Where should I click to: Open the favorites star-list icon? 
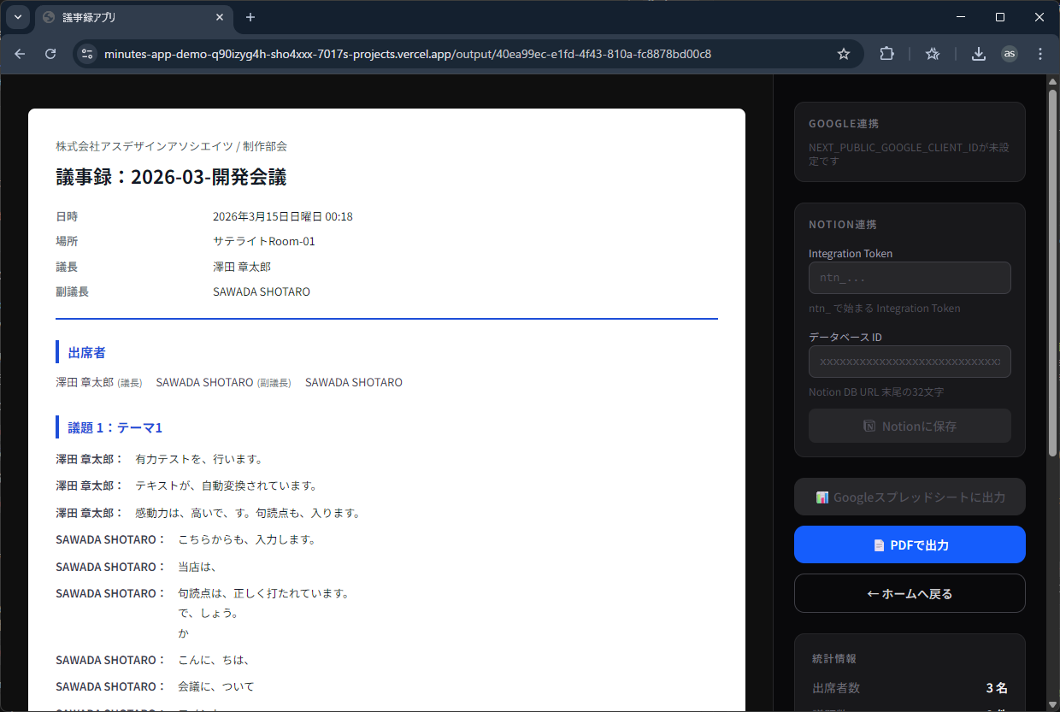933,54
